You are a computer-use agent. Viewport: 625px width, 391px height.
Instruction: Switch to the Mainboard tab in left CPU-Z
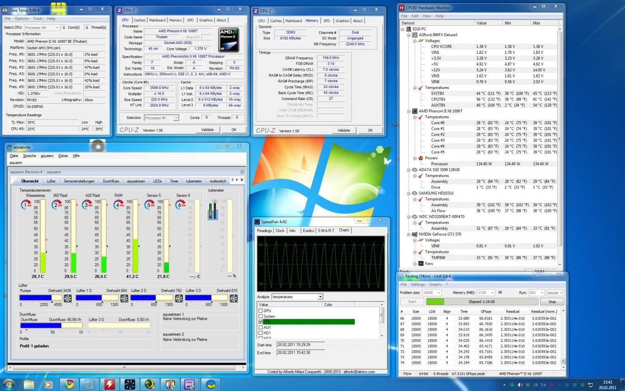(157, 20)
